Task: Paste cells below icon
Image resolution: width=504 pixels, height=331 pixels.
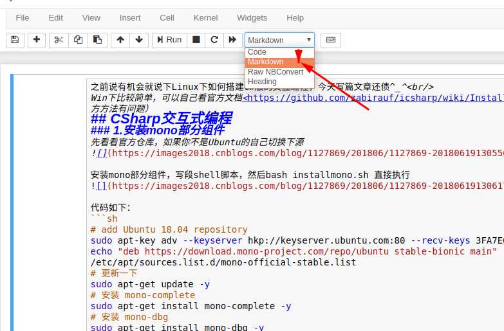Action: pos(97,40)
